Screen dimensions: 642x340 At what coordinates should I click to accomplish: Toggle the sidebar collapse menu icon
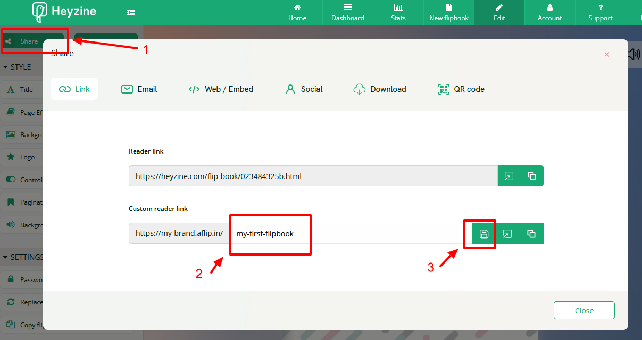pos(131,12)
